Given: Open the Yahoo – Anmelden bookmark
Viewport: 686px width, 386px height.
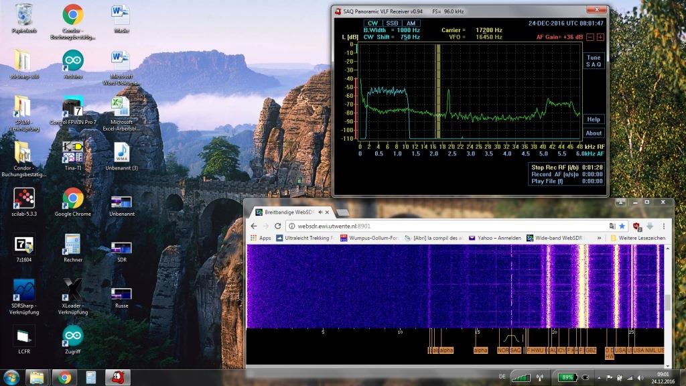Looking at the screenshot, I should coord(495,238).
